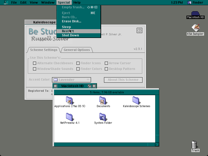Switch to the General Options tab
The height and width of the screenshot is (156, 208).
[77, 50]
